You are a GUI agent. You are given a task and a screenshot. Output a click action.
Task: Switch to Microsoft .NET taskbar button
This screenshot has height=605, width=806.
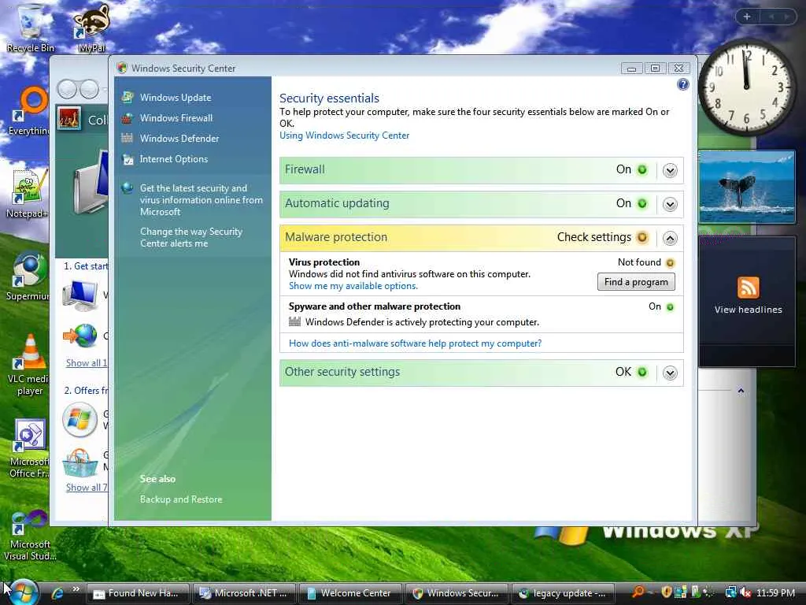point(244,593)
